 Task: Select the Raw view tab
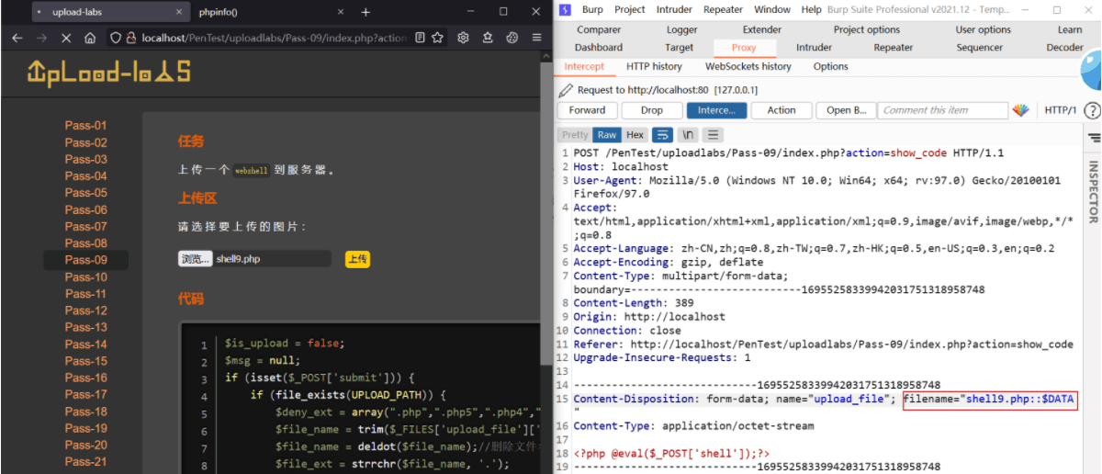[x=606, y=135]
